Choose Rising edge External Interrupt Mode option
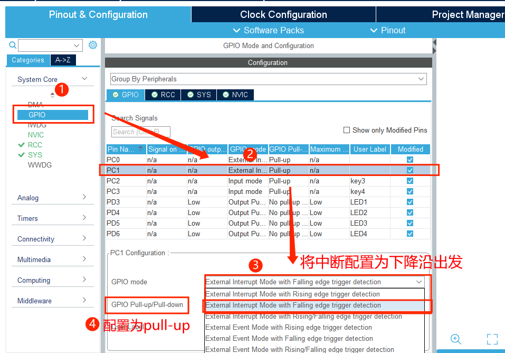Image resolution: width=505 pixels, height=353 pixels. (315, 294)
